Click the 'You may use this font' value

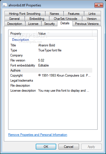coord(64,91)
